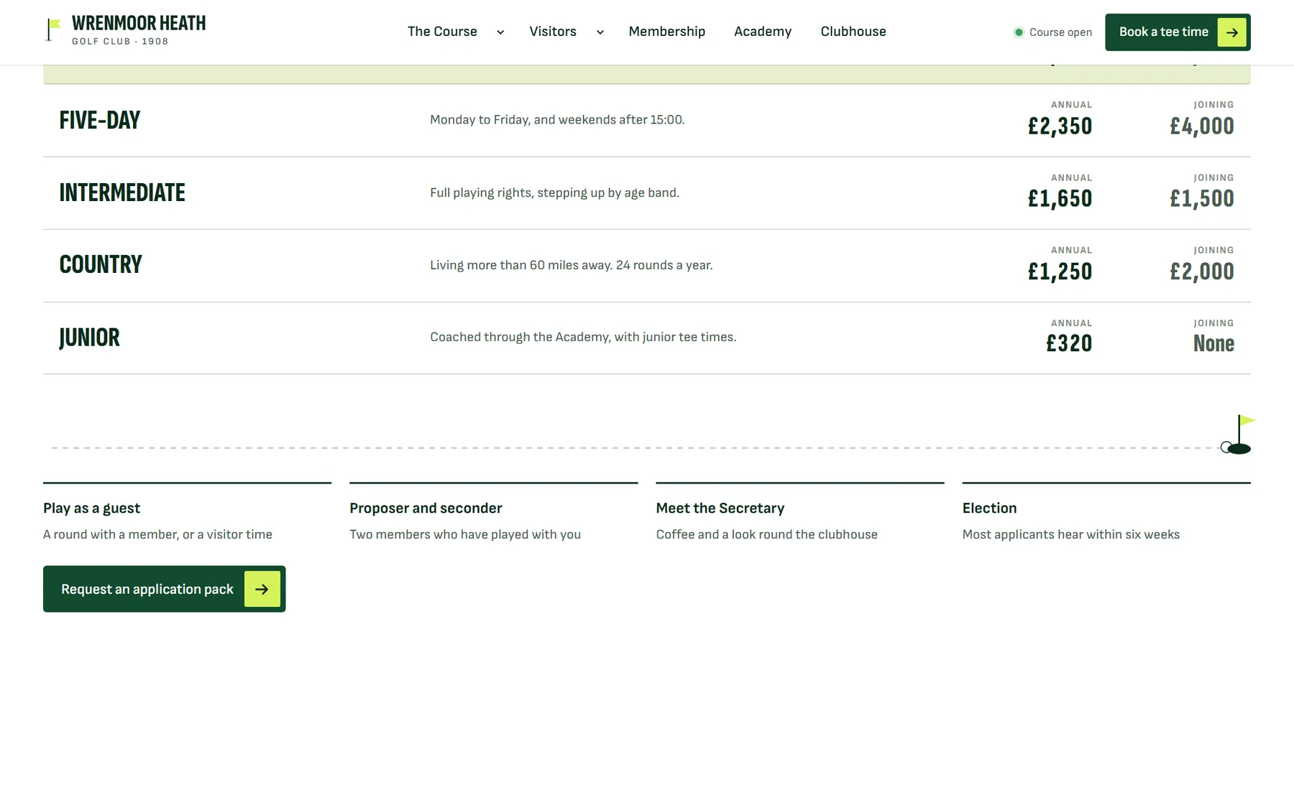Expand The Course dropdown chevron
Viewport: 1294px width, 808px height.
point(500,32)
